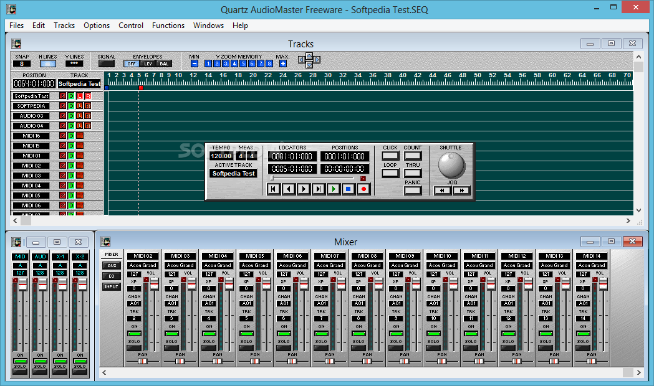This screenshot has height=386, width=654.
Task: Start playback with the green play button
Action: (334, 189)
